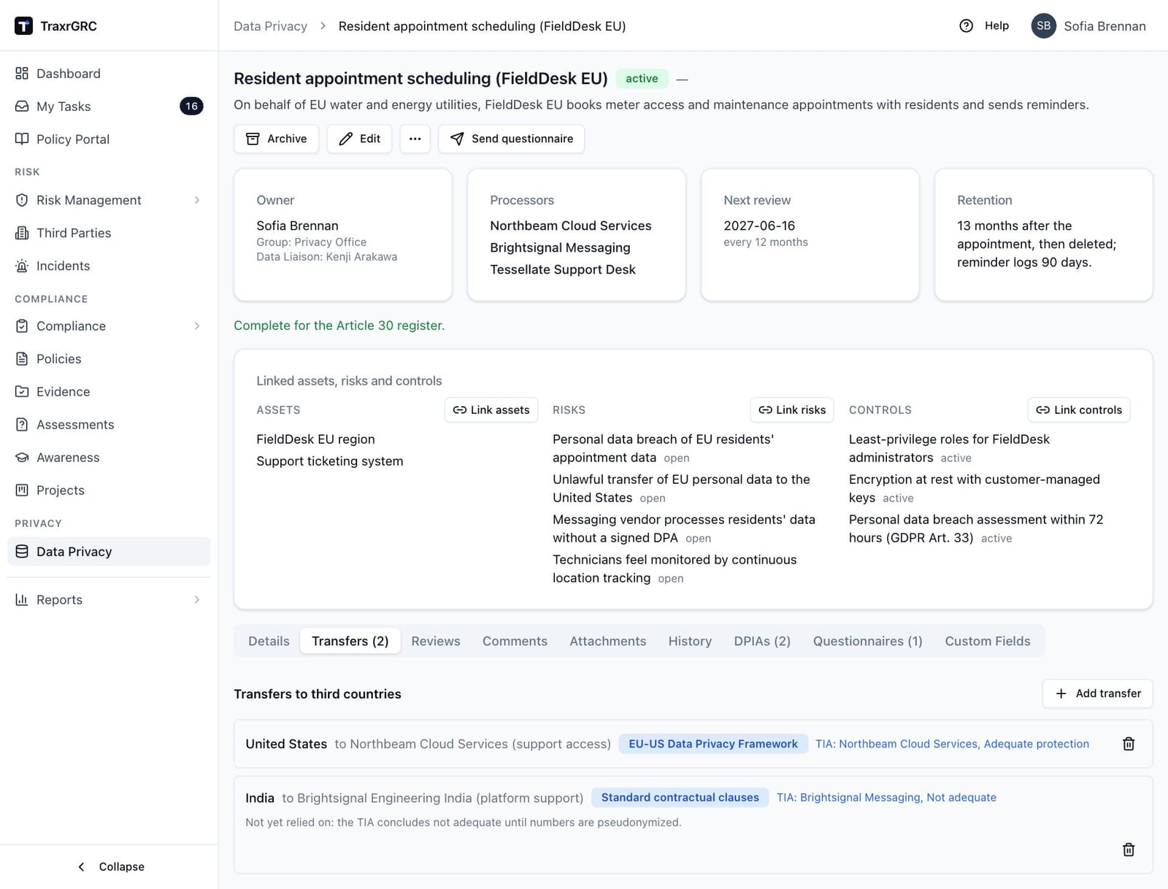The image size is (1168, 889).
Task: Expand the Reports menu
Action: (x=109, y=600)
